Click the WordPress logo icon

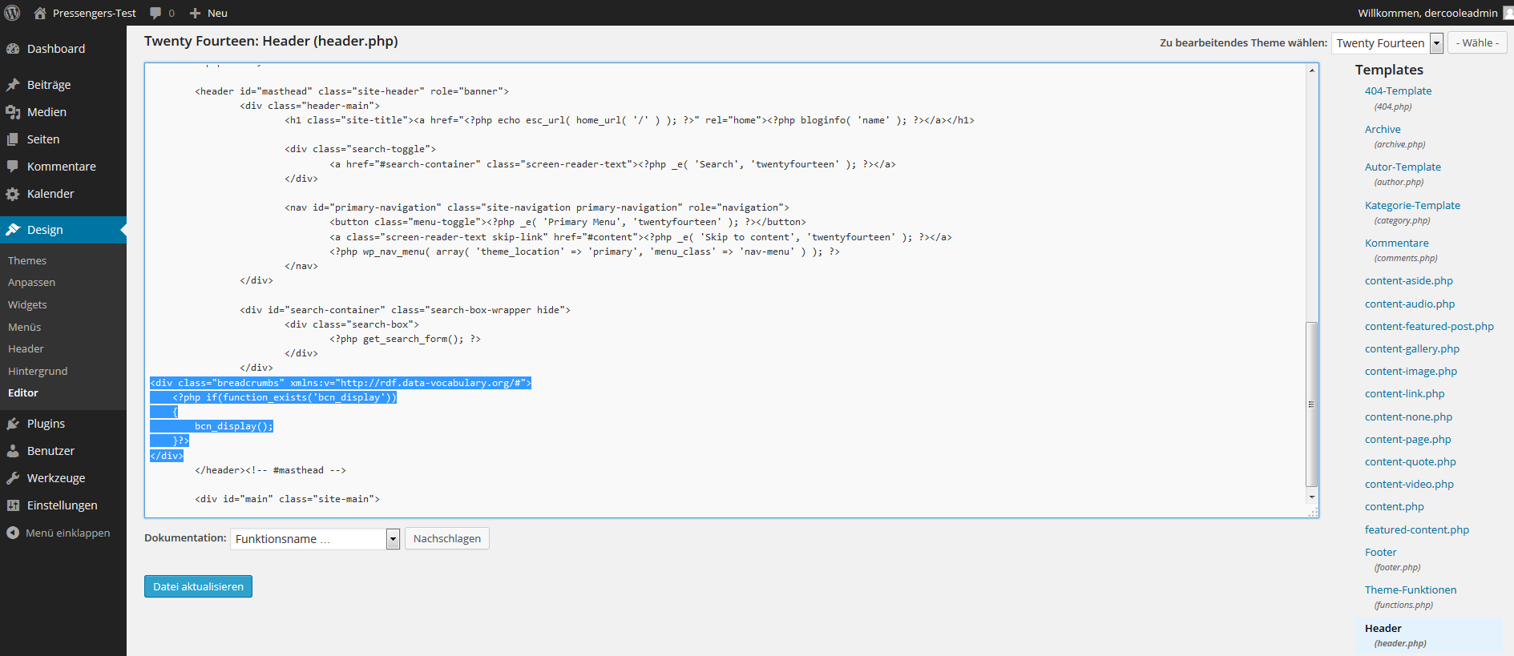point(12,13)
